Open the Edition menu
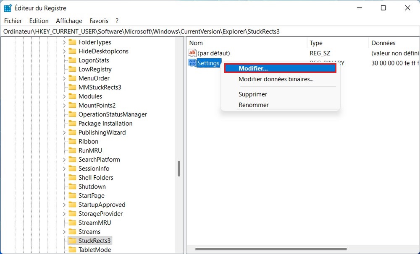Viewport: 420px width, 254px height. (x=39, y=21)
